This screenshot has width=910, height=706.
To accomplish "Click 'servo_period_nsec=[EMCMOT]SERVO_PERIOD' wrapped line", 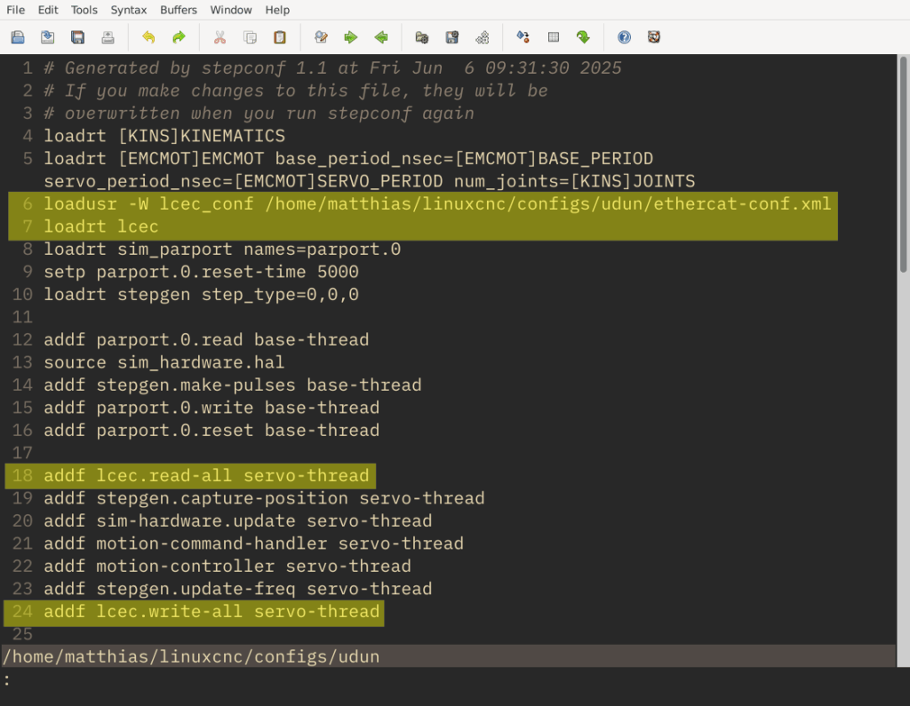I will [x=370, y=181].
